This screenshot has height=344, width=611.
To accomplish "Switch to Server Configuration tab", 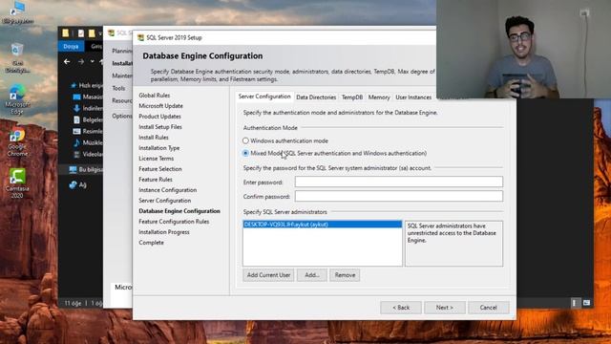I will click(x=264, y=97).
